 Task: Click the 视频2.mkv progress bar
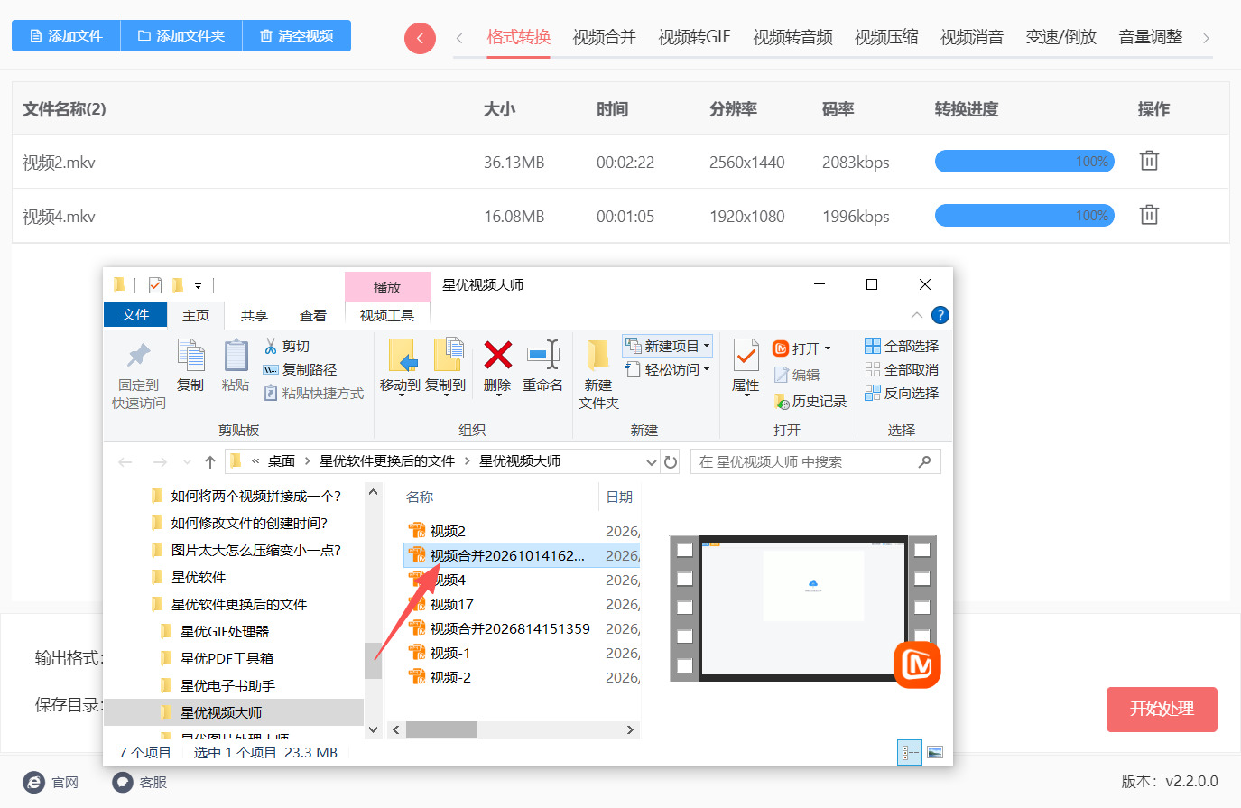[x=1024, y=162]
